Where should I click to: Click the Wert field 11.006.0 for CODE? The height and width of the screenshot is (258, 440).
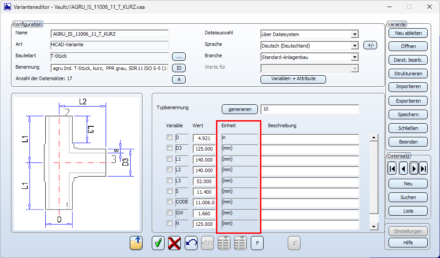(204, 203)
